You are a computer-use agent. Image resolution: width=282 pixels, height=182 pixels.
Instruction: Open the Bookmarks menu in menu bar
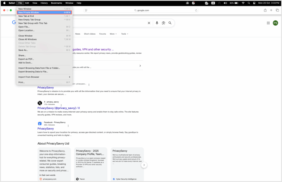tap(56, 3)
